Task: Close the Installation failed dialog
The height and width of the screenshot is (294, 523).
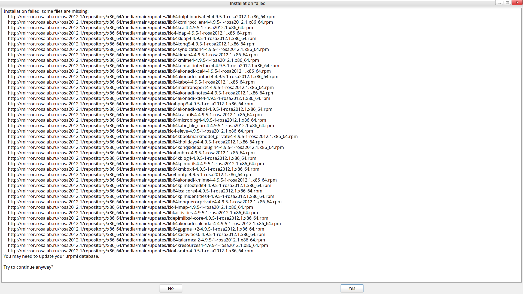Action: point(517,3)
